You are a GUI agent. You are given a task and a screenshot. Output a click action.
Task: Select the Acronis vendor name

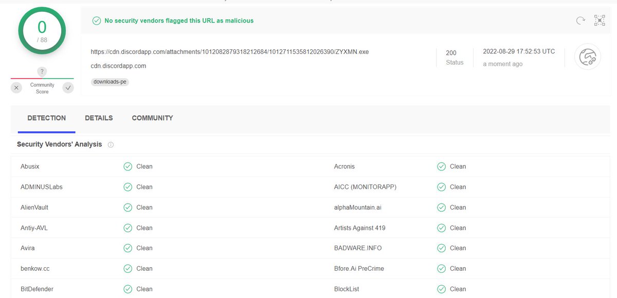(344, 166)
